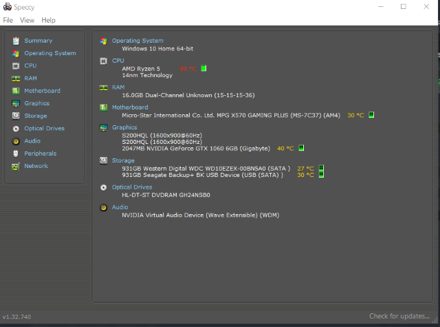Click the Peripherals mouse icon in sidebar
This screenshot has height=327, width=440.
16,154
